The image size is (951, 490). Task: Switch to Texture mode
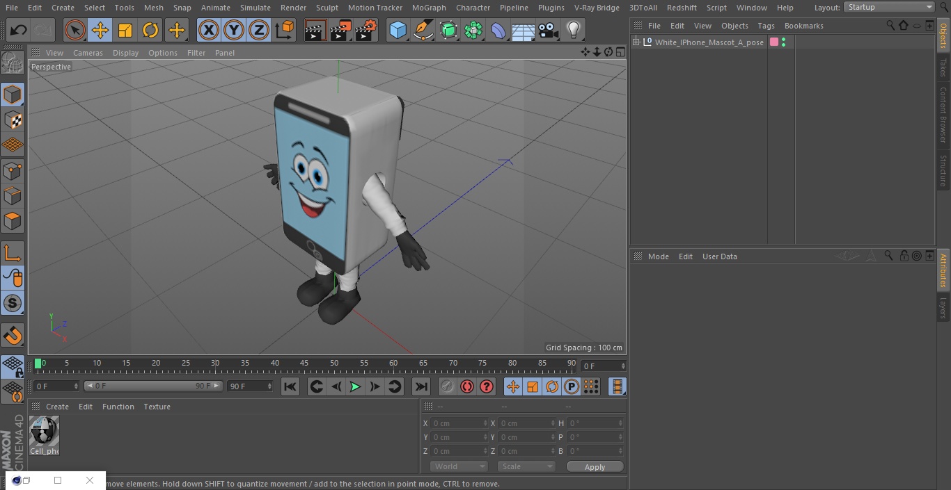click(x=13, y=120)
